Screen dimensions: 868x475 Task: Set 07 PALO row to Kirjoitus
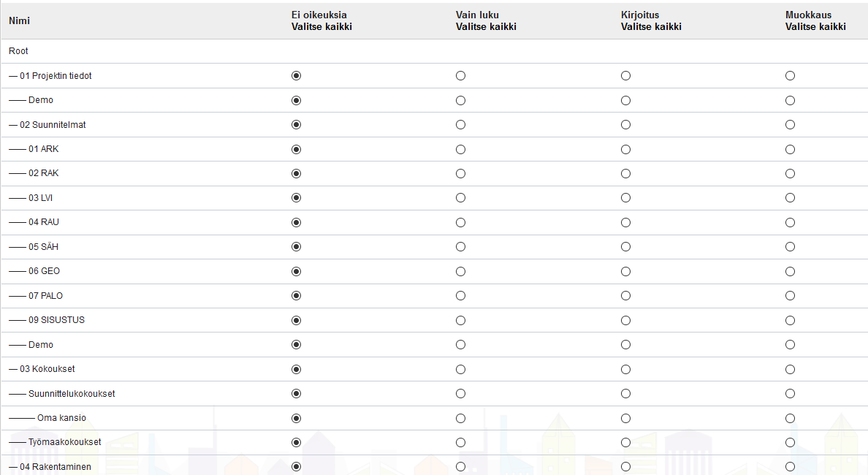pyautogui.click(x=625, y=296)
